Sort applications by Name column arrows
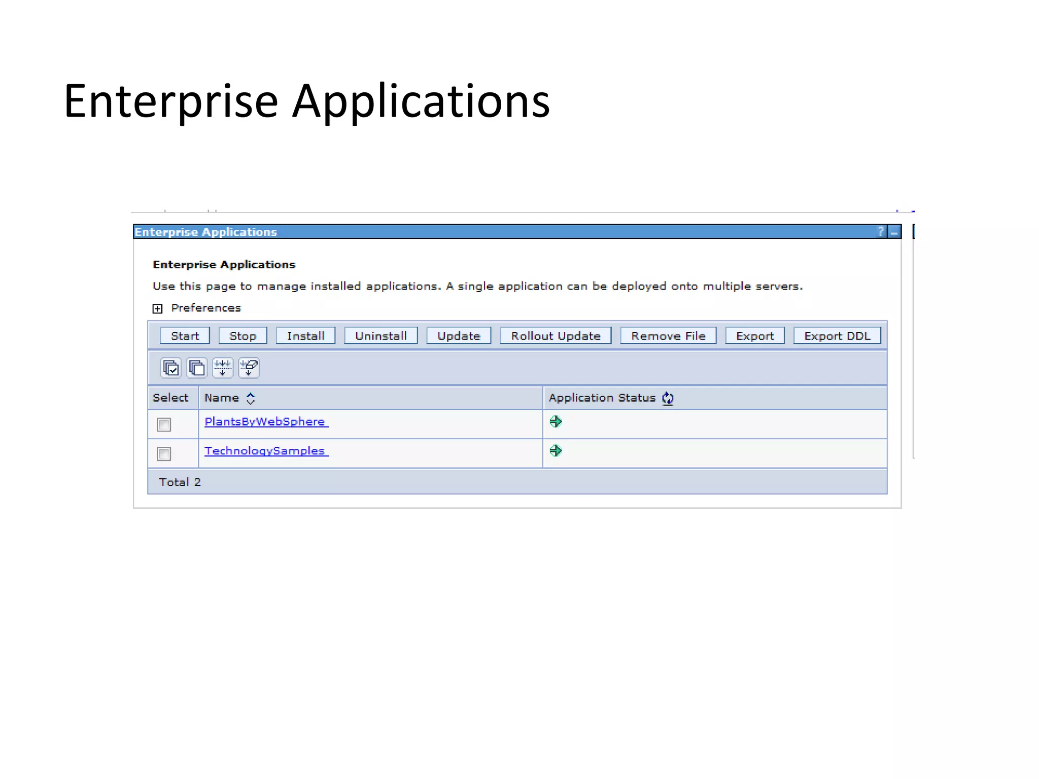 point(251,398)
